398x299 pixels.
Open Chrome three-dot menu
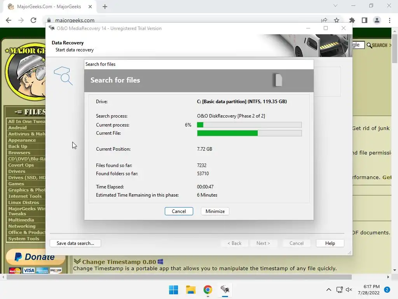coord(389,20)
